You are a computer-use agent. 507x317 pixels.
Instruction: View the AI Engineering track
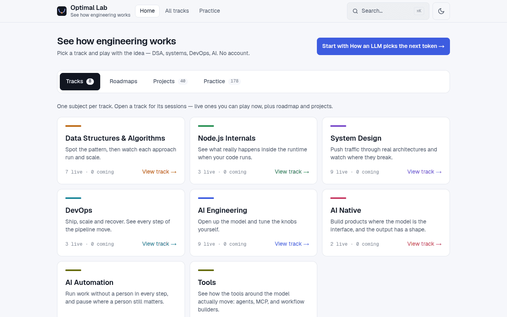click(x=292, y=244)
